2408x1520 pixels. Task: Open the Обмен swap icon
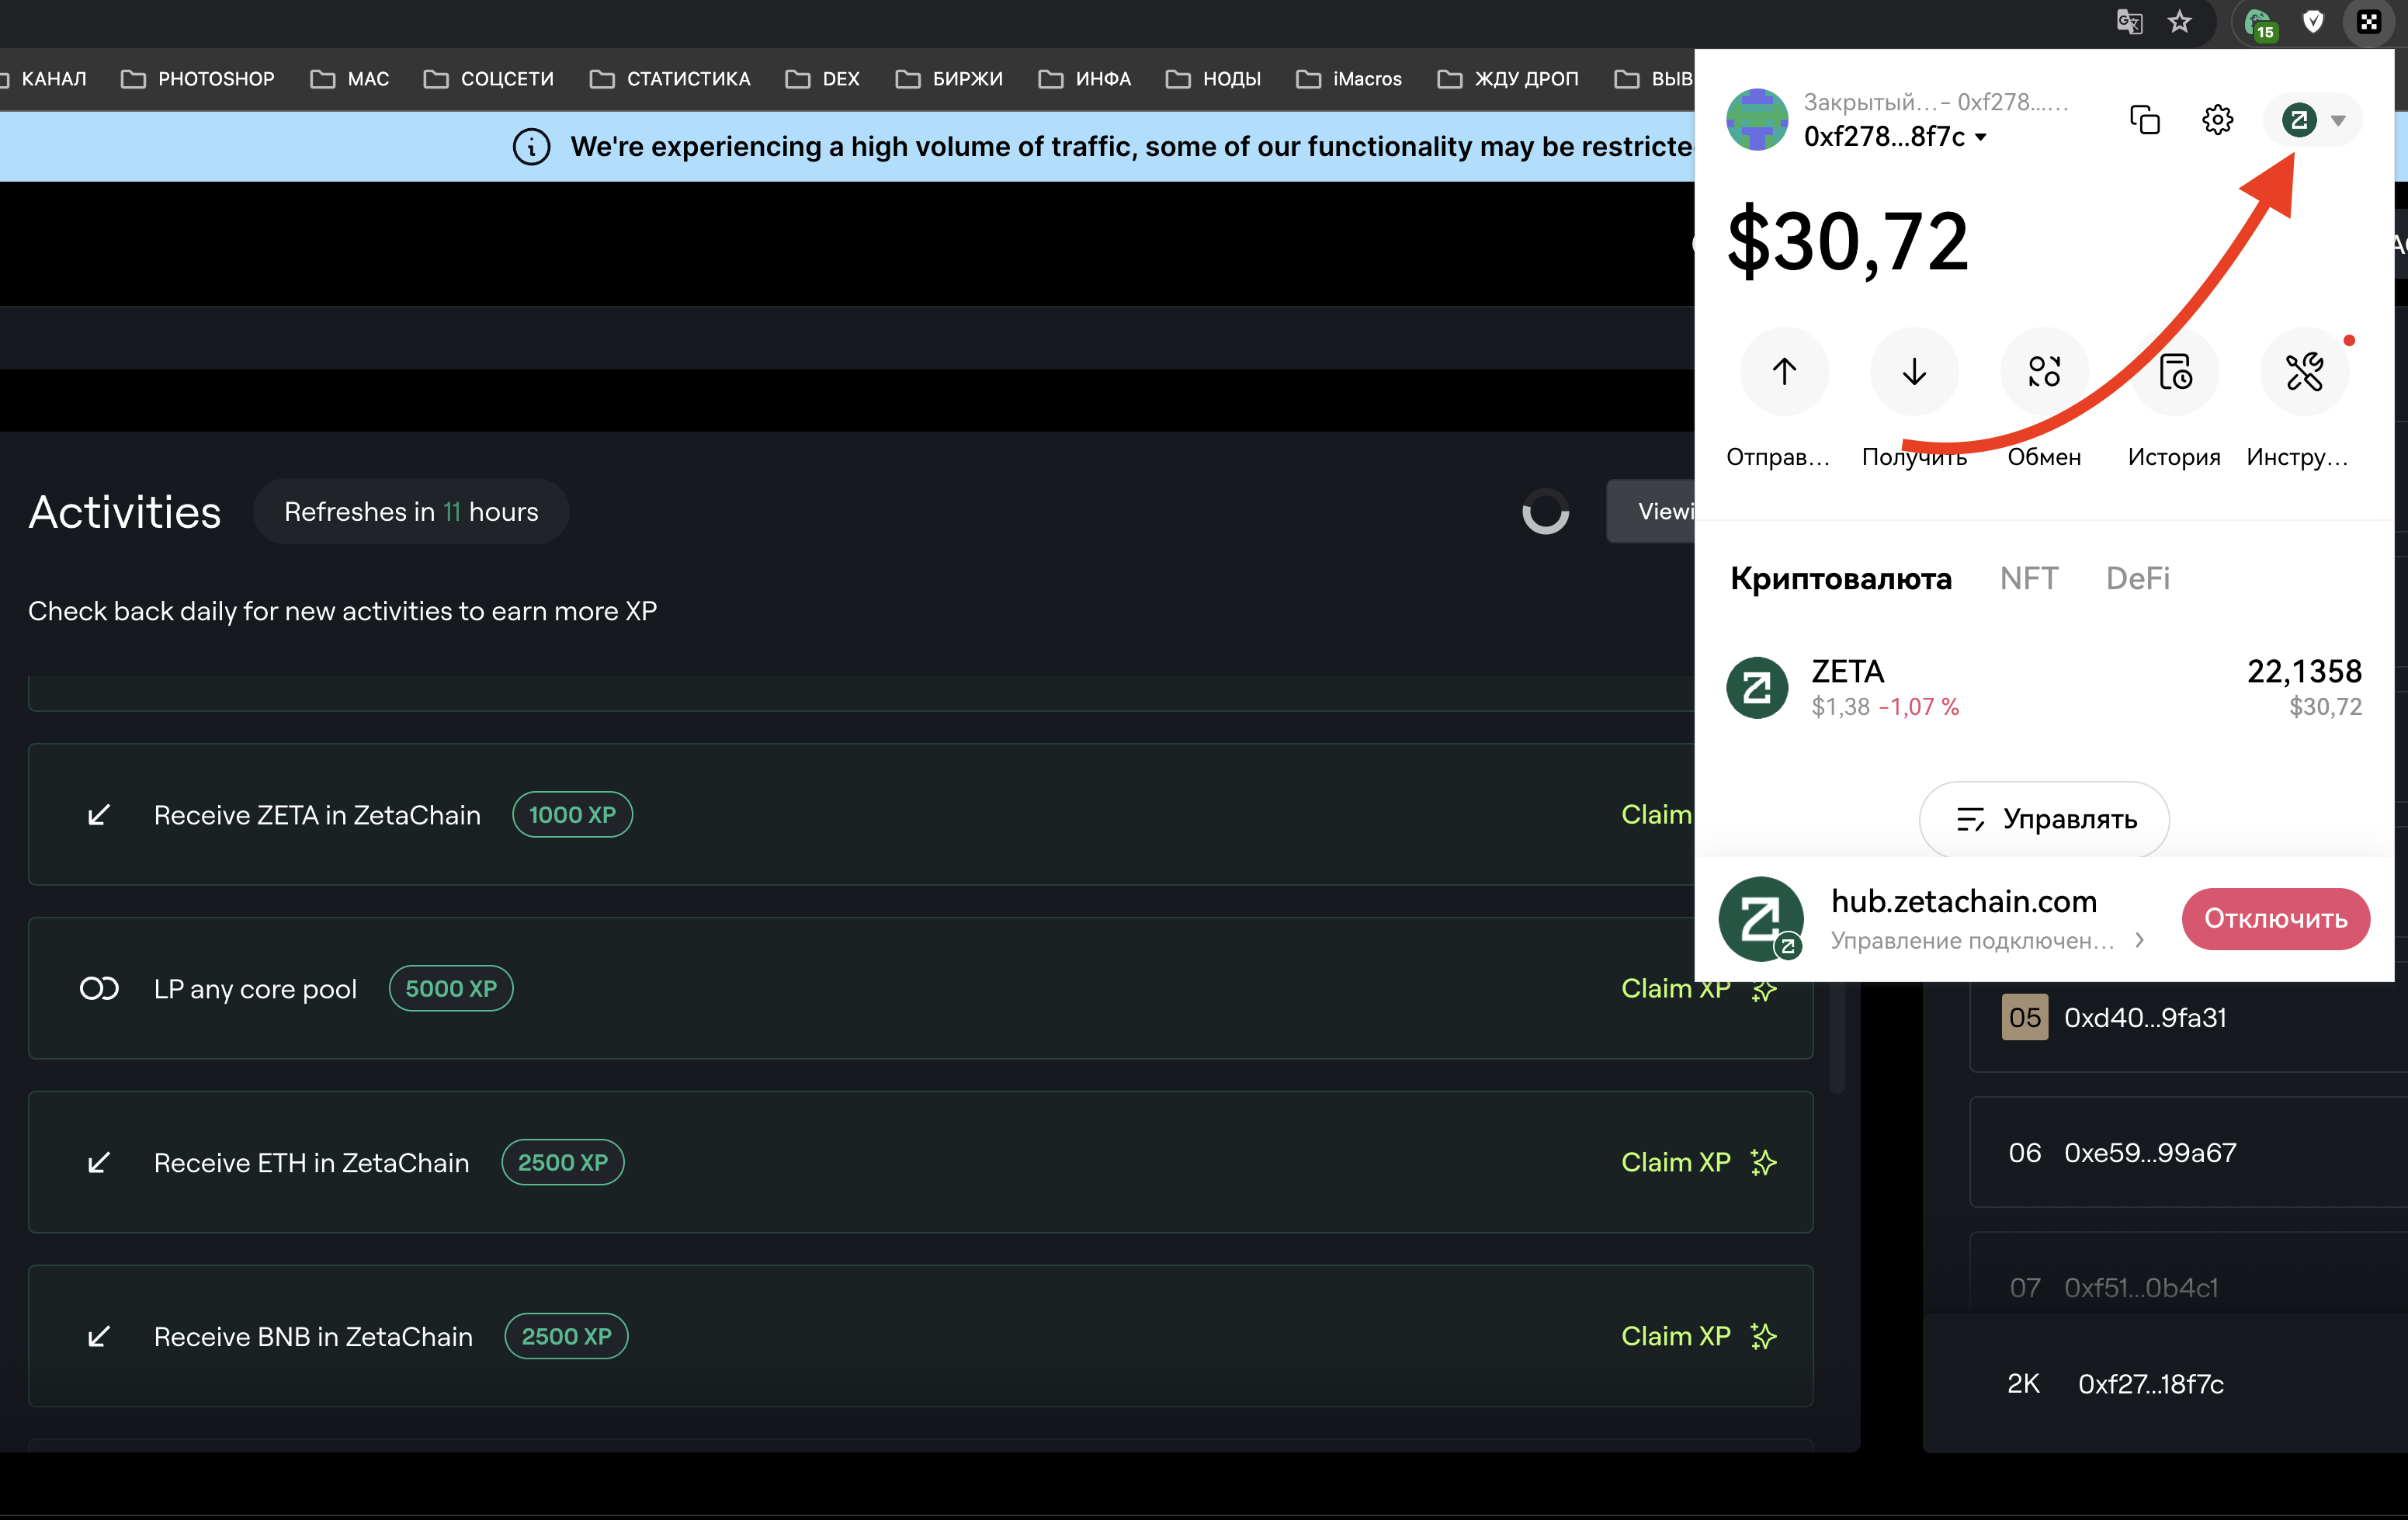[x=2044, y=372]
